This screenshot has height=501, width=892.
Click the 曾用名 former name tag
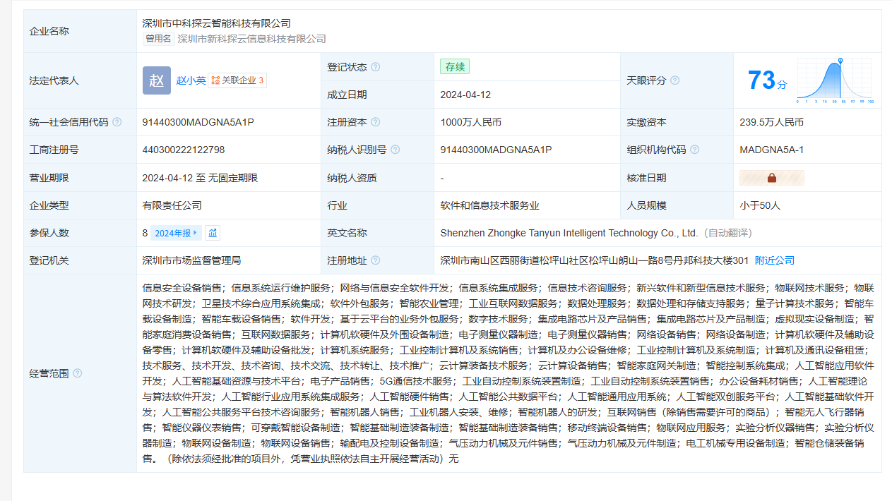tap(159, 39)
